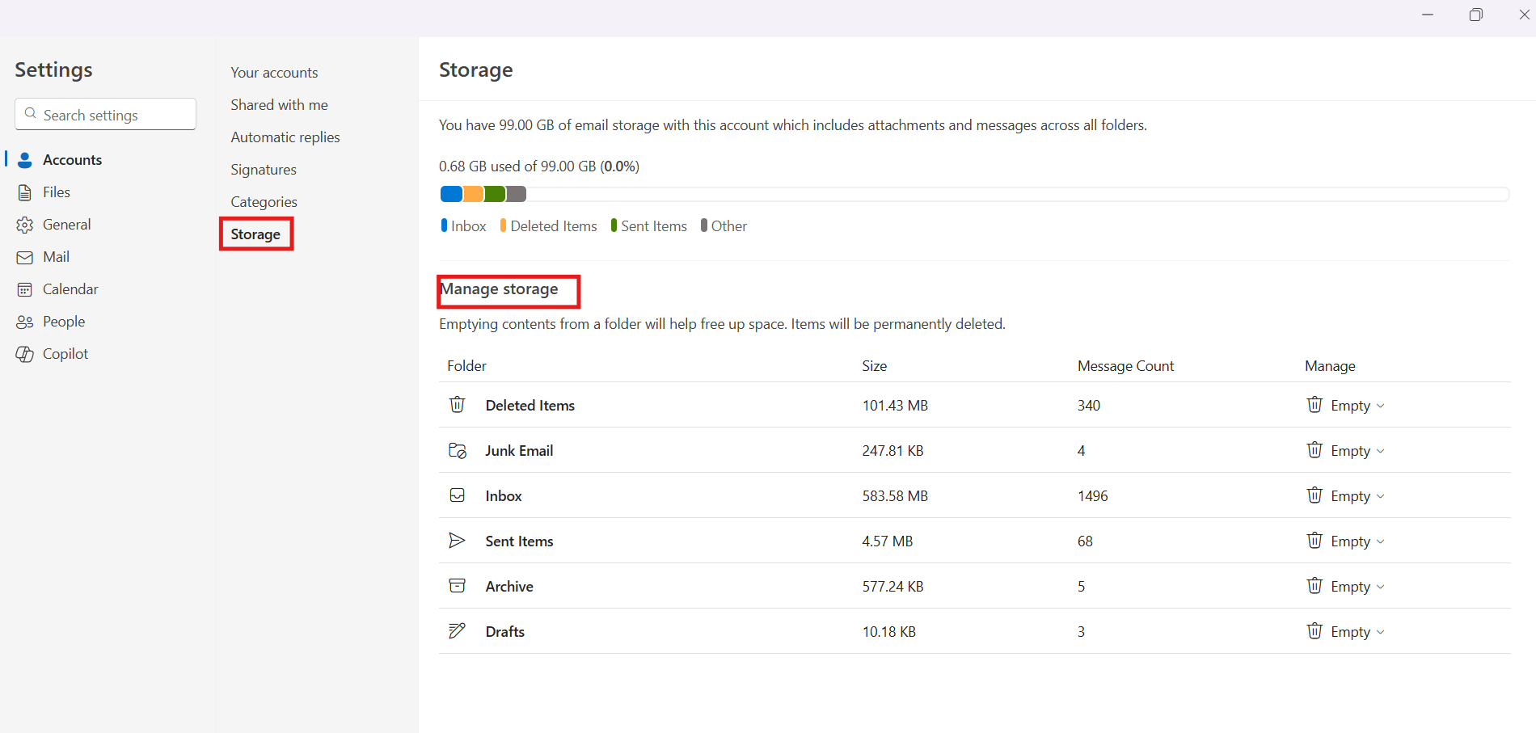Open the Copilot settings icon
This screenshot has height=733, width=1536.
[24, 353]
